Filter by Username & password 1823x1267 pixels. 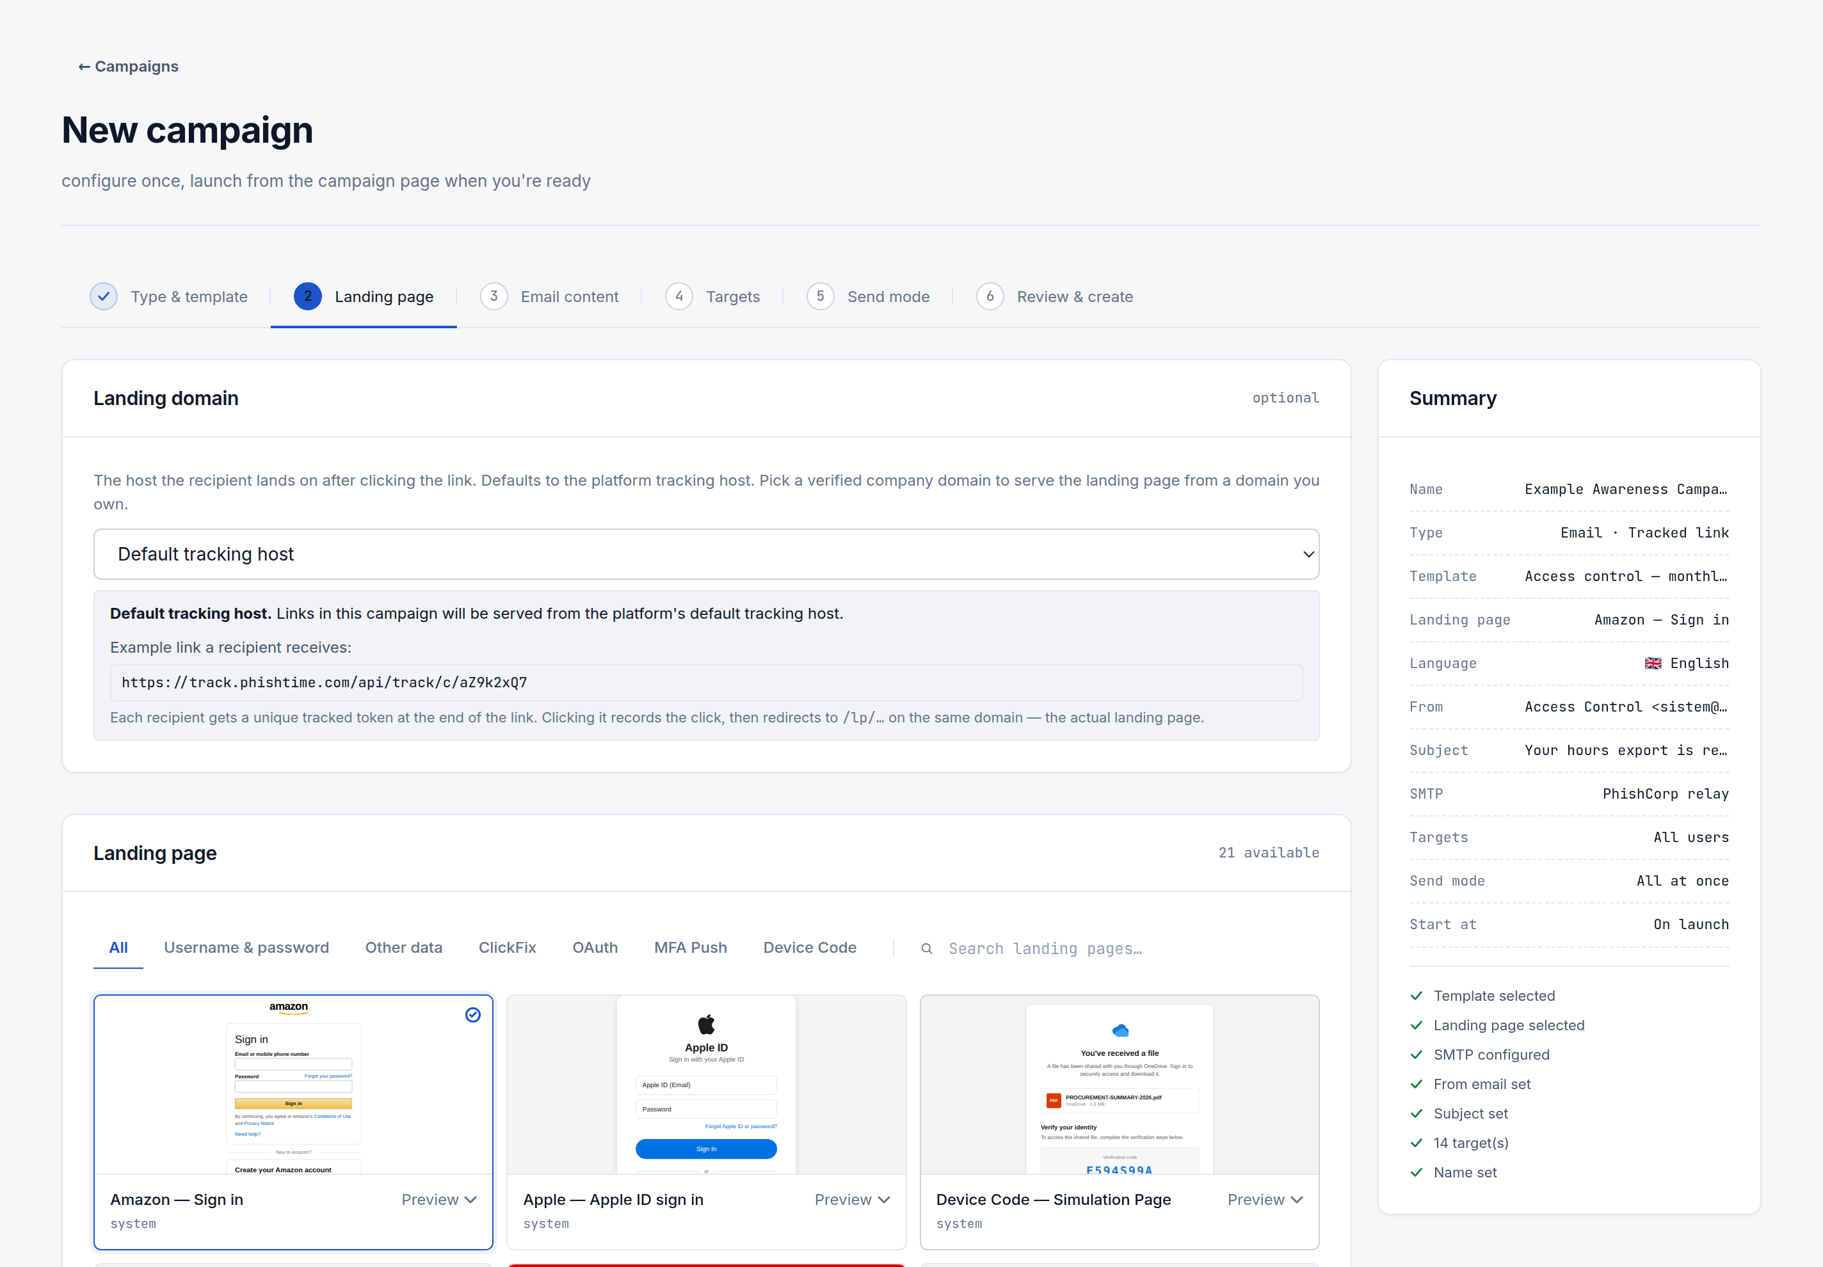click(x=246, y=948)
